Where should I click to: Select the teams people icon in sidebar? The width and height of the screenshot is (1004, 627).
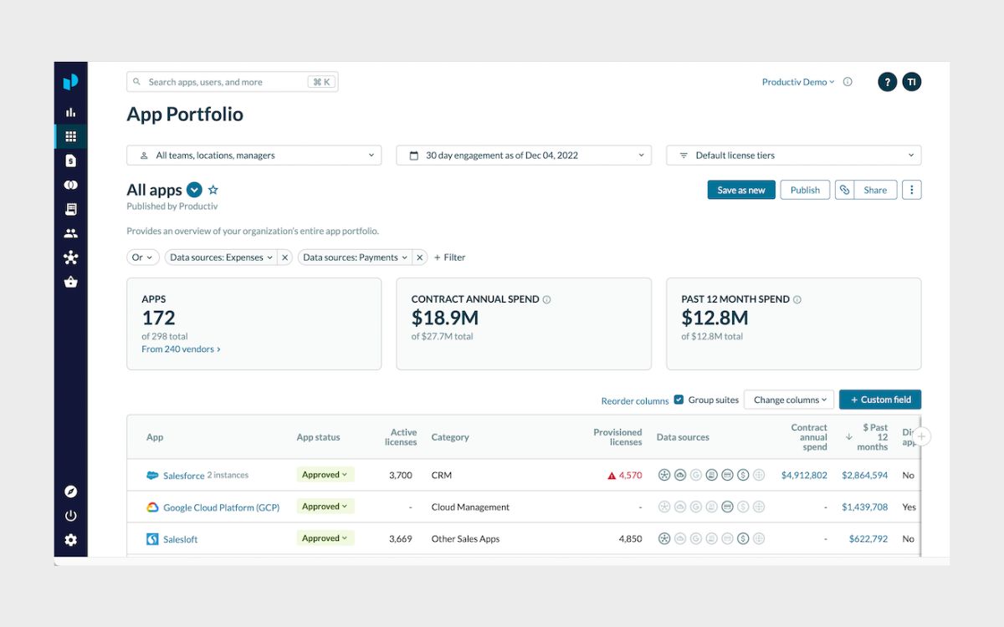pyautogui.click(x=70, y=233)
